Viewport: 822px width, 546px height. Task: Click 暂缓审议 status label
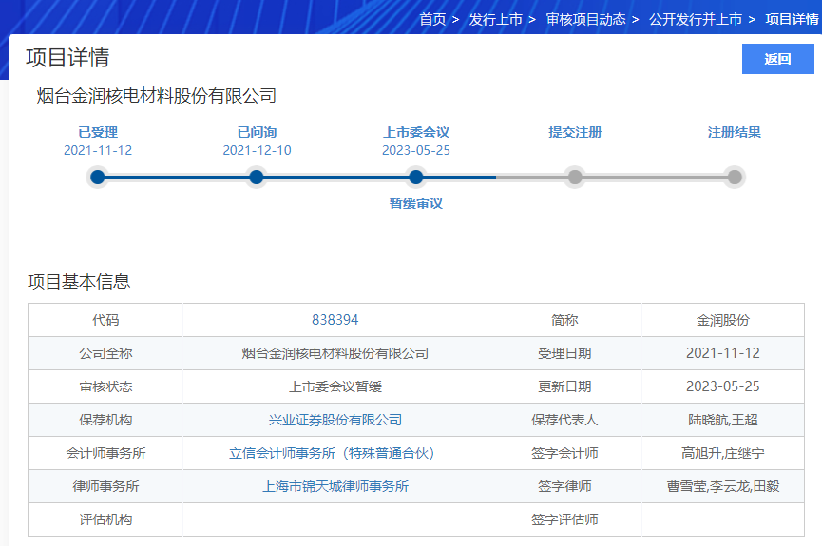(x=415, y=203)
